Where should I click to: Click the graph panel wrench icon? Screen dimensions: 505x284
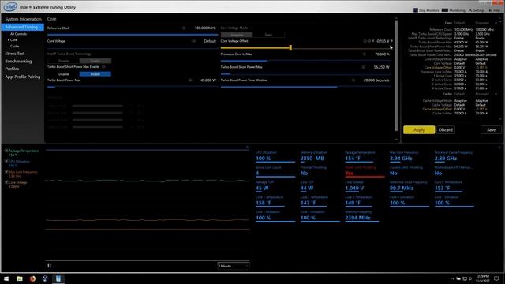247,148
